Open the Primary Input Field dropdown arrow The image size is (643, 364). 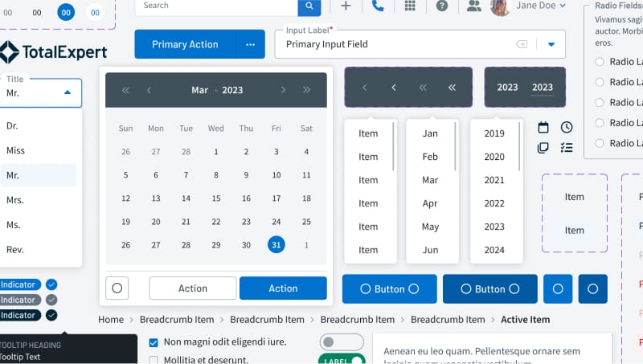[551, 44]
